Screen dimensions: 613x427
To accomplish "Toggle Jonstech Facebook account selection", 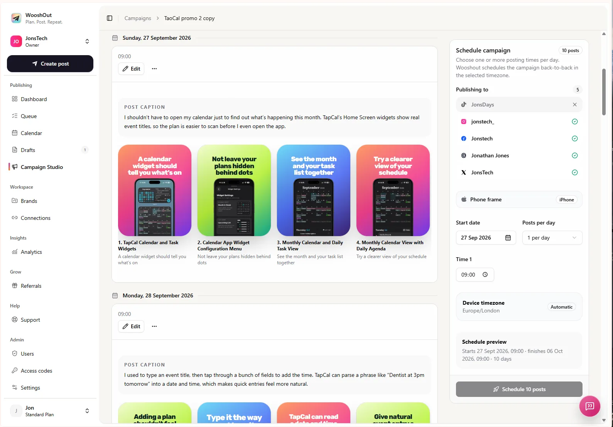I will point(575,138).
